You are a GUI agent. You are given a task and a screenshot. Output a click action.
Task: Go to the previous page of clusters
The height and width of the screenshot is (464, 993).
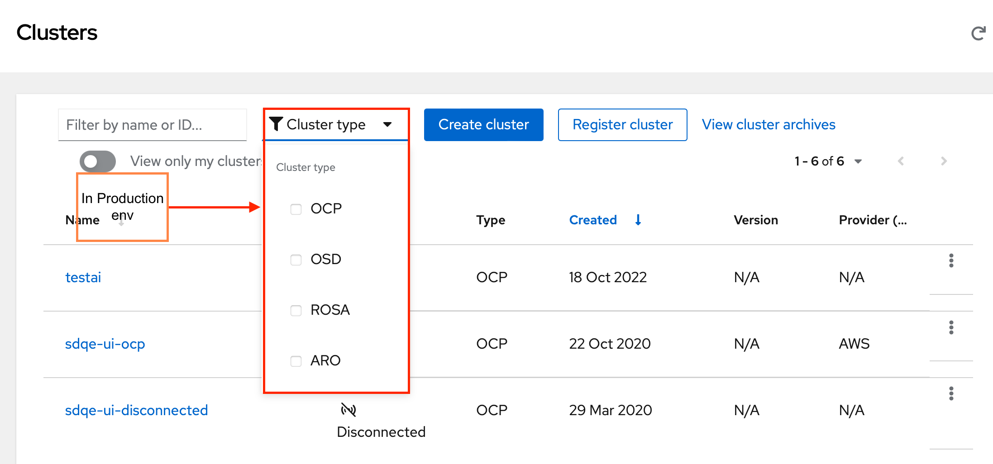coord(901,161)
